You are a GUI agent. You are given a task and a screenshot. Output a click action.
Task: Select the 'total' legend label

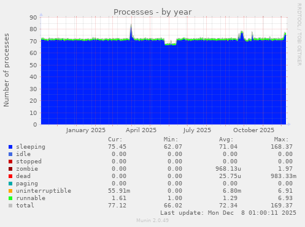click(25, 206)
